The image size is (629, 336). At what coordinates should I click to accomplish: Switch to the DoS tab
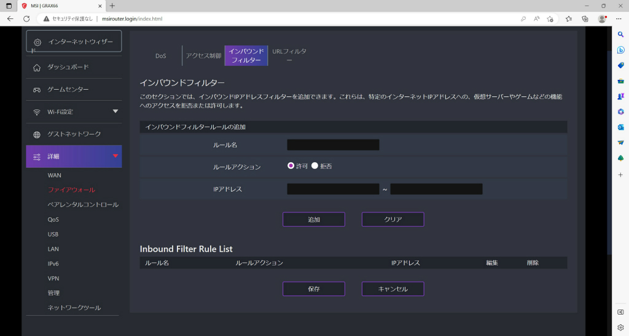161,56
